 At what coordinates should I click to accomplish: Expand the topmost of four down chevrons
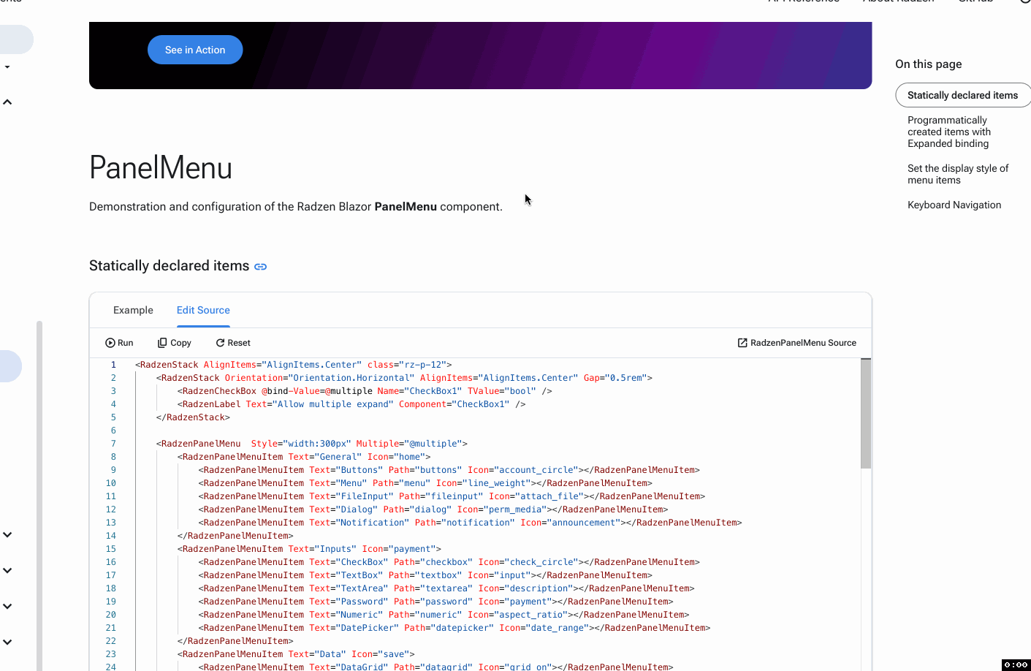(7, 535)
